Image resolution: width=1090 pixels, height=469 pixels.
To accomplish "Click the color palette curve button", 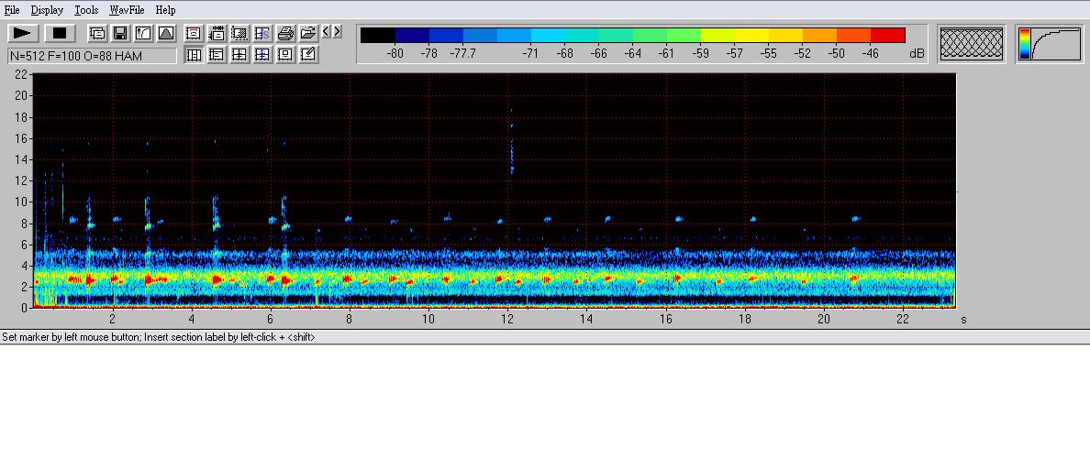I will [1049, 43].
